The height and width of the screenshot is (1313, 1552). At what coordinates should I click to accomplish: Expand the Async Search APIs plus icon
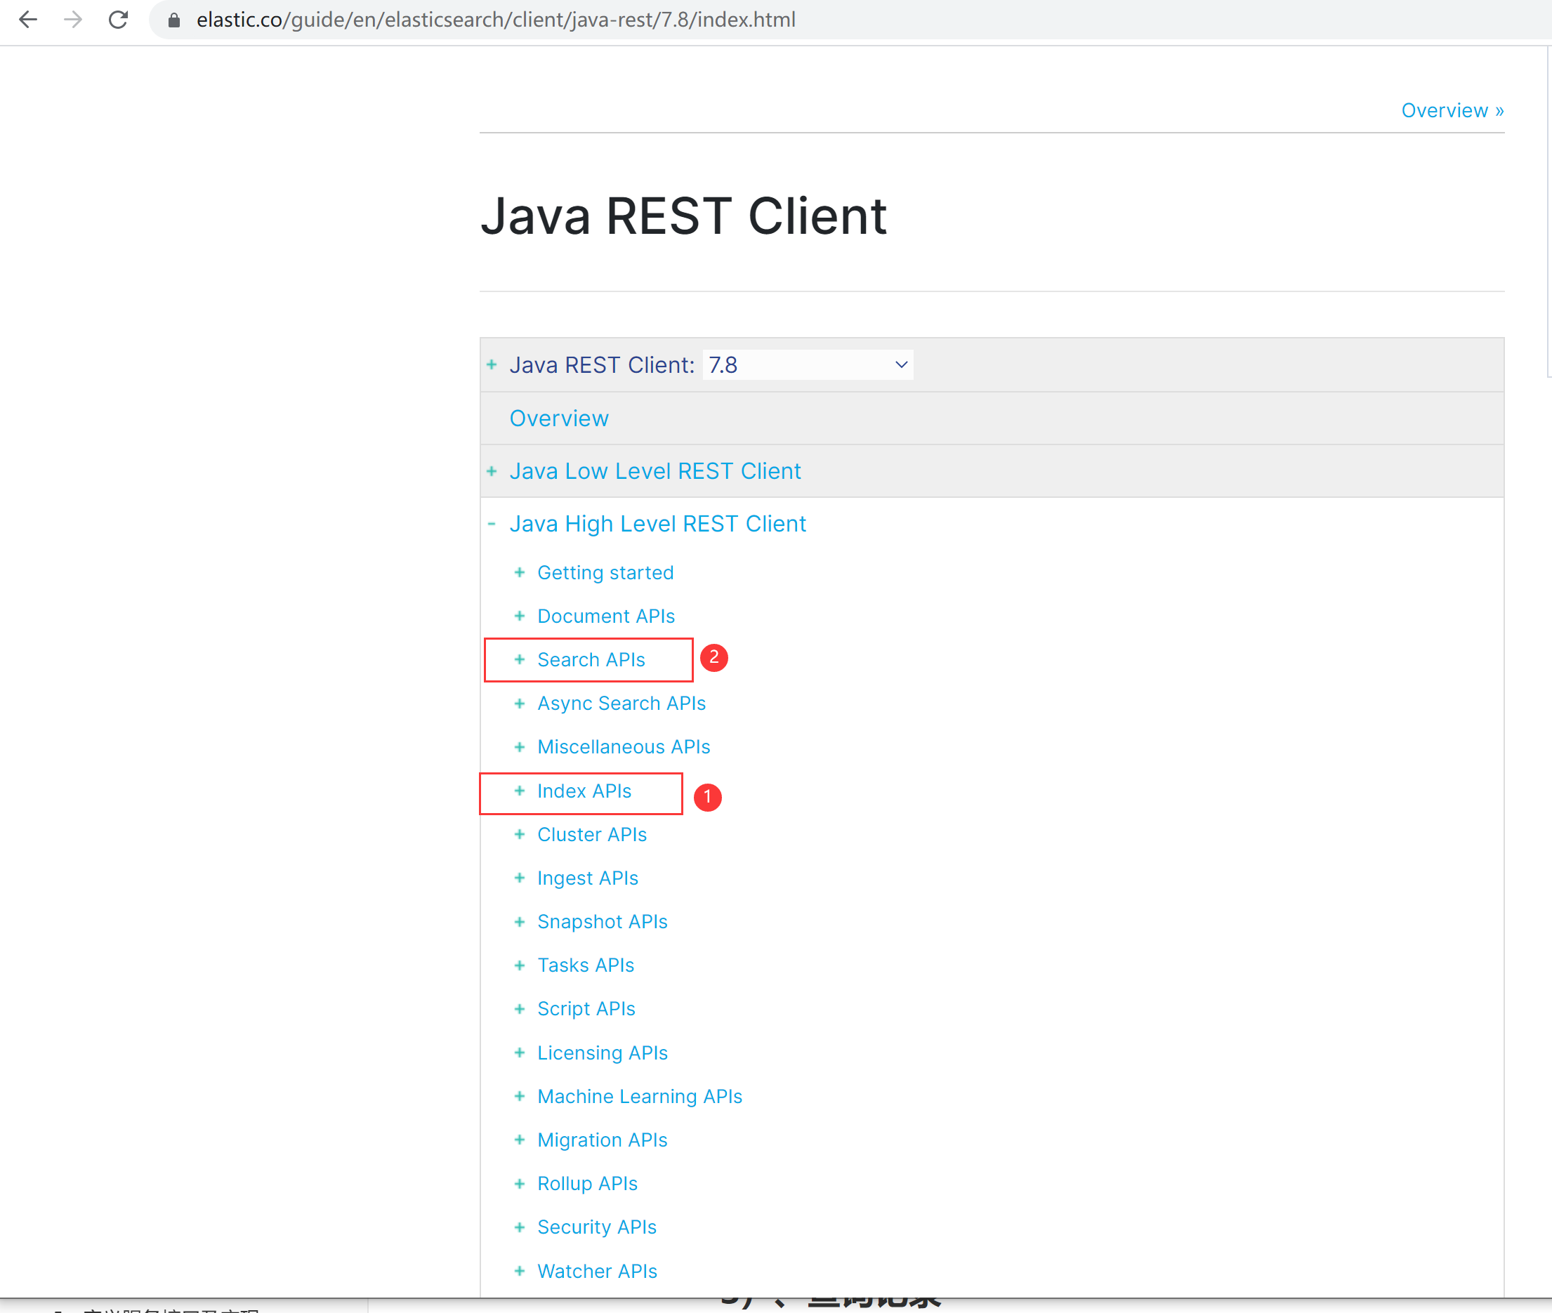[x=520, y=704]
